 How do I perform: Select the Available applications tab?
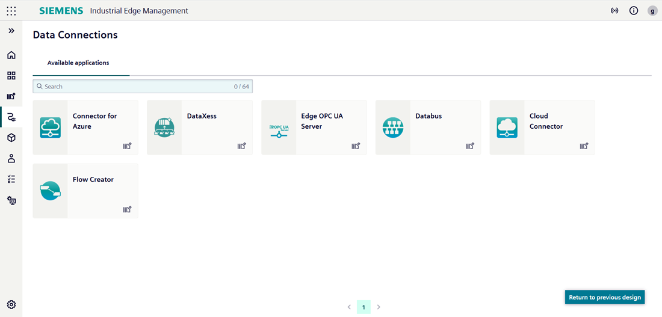[x=78, y=63]
